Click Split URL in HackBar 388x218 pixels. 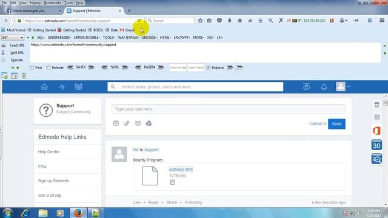(17, 53)
